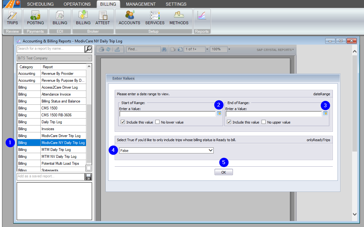Expand the onlyReadyTrips False dropdown

[x=211, y=151]
